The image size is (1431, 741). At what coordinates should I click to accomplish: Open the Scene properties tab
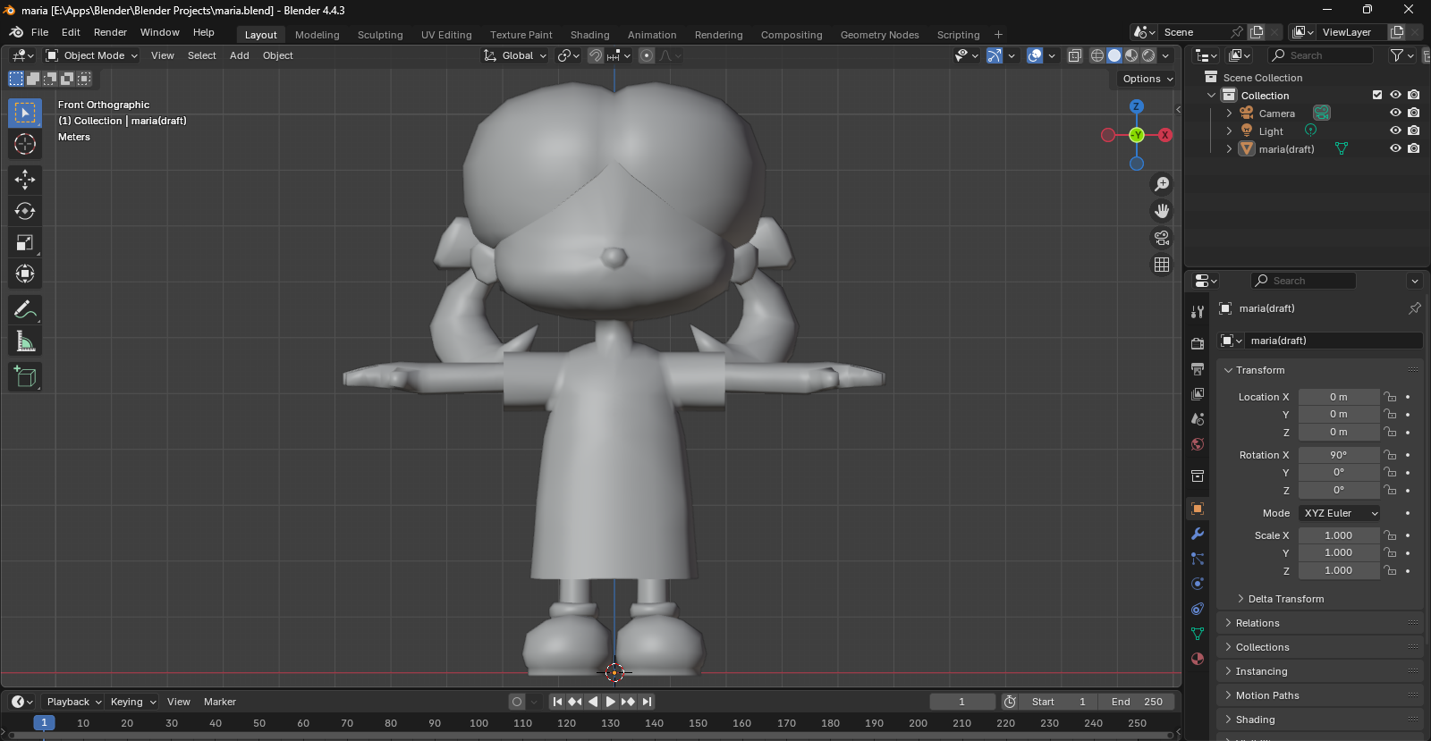coord(1198,419)
